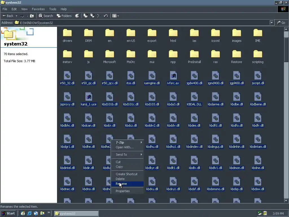289x217 pixels.
Task: Open the Start menu
Action: tap(8, 213)
